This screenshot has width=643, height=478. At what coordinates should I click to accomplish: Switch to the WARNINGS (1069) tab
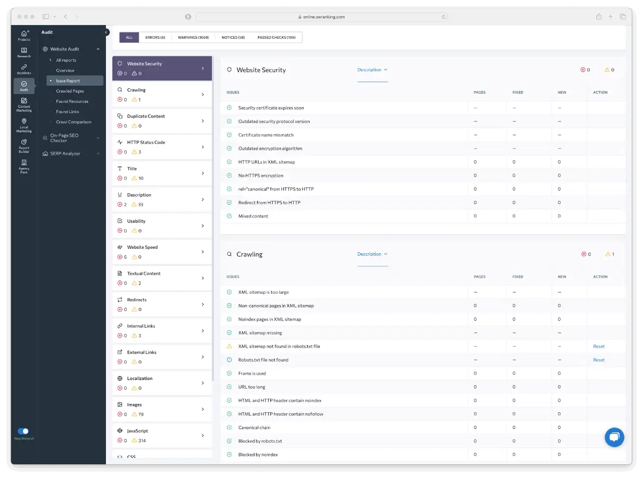193,37
